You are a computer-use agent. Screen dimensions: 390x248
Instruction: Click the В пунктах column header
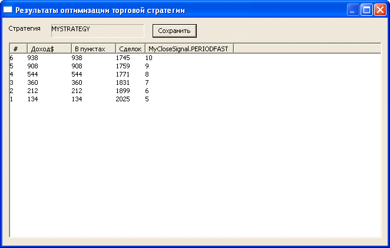93,48
